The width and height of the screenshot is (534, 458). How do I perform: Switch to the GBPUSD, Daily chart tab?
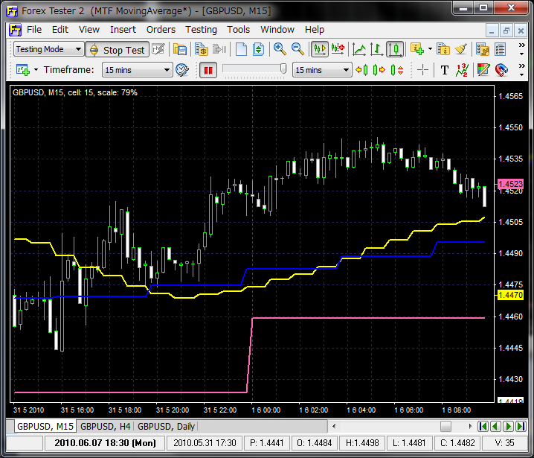[166, 426]
